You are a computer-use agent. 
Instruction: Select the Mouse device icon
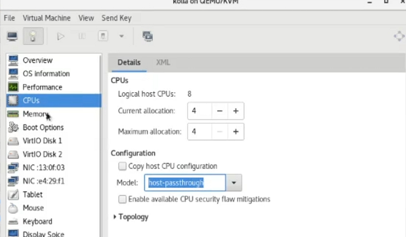(13, 208)
